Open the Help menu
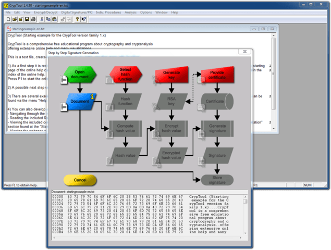This screenshot has height=250, width=331. [x=175, y=12]
